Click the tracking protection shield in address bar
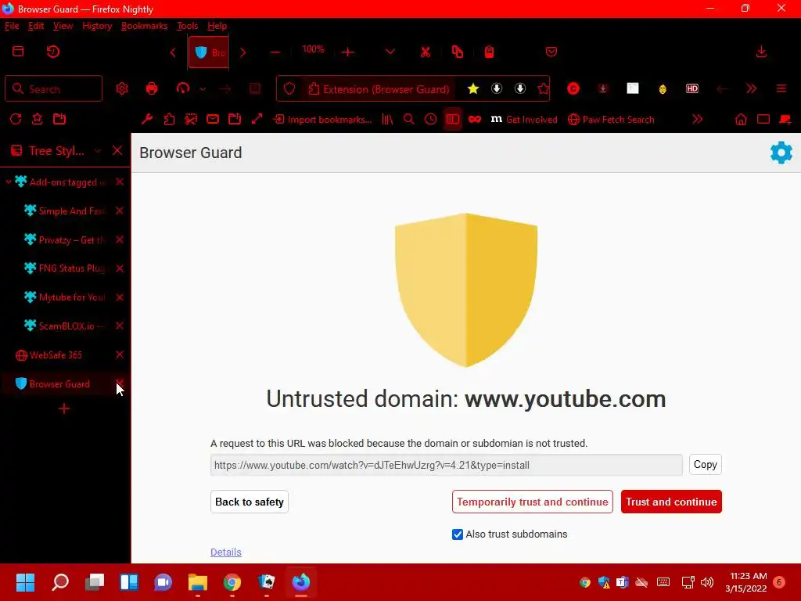This screenshot has height=601, width=801. [289, 89]
